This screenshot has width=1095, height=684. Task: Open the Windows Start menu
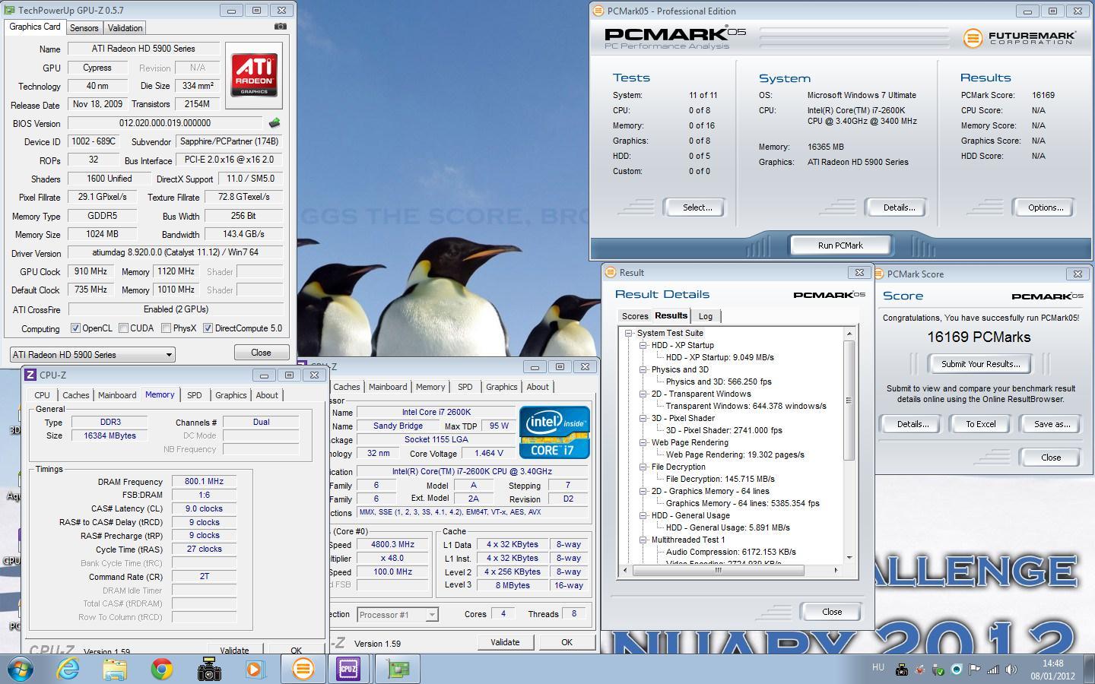(21, 669)
